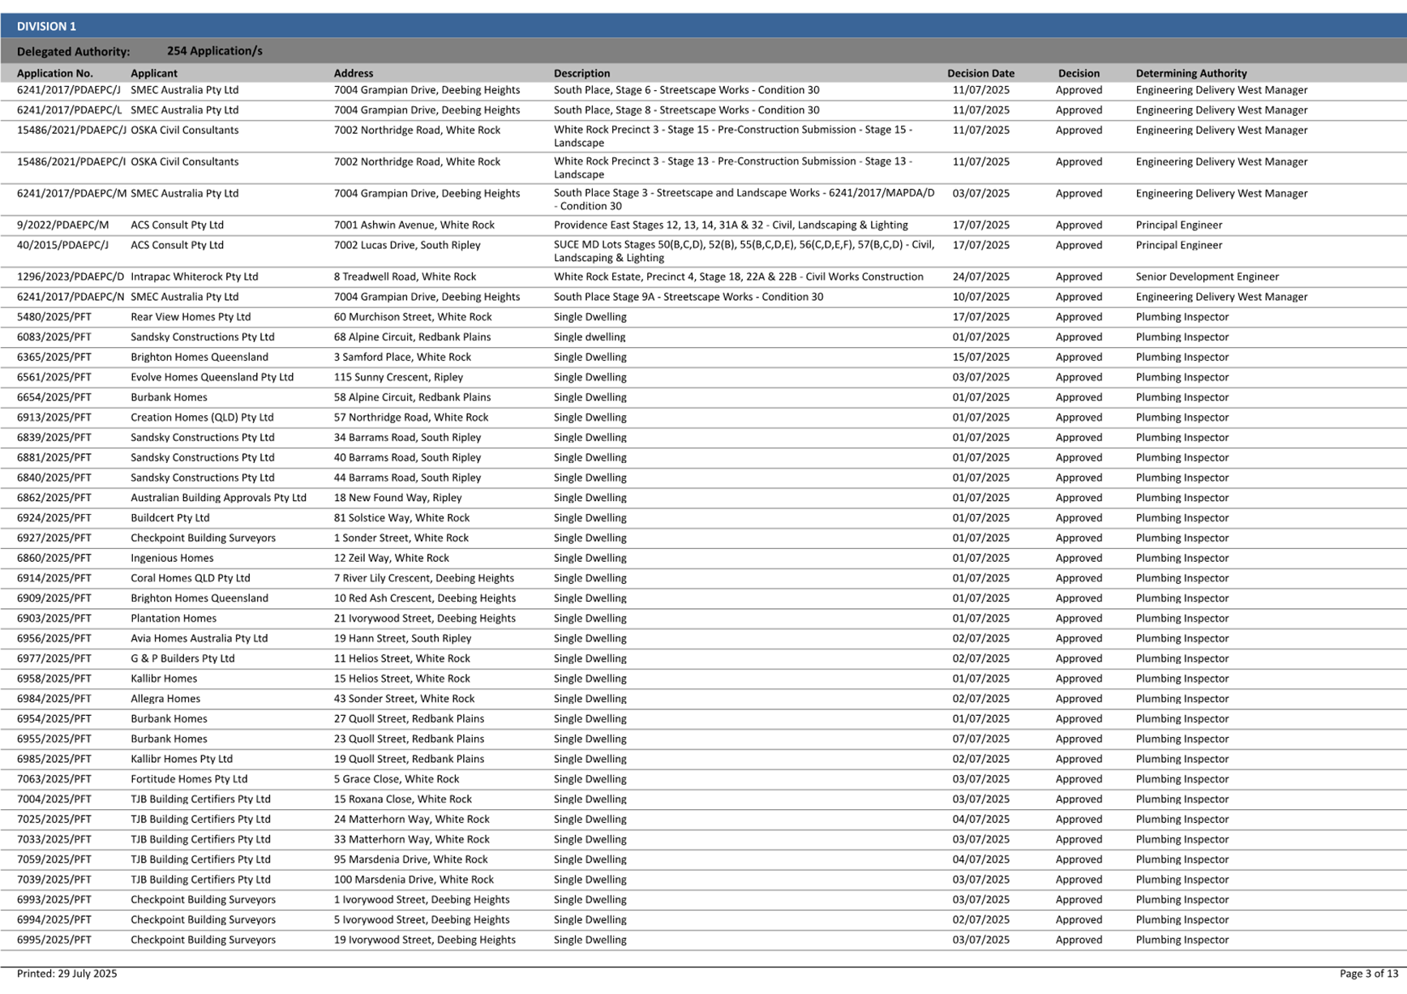Click the 'Description' column header

(x=581, y=73)
